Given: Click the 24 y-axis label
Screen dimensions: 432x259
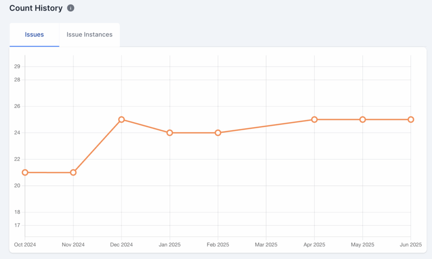Looking at the screenshot, I should click(17, 133).
